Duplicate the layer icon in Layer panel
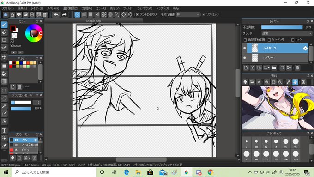 tap(282, 68)
